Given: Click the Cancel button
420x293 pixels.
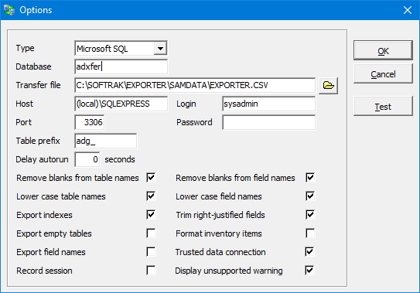Looking at the screenshot, I should (383, 74).
